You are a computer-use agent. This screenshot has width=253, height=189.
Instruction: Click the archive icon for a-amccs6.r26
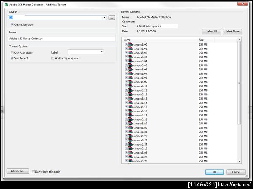pos(130,153)
